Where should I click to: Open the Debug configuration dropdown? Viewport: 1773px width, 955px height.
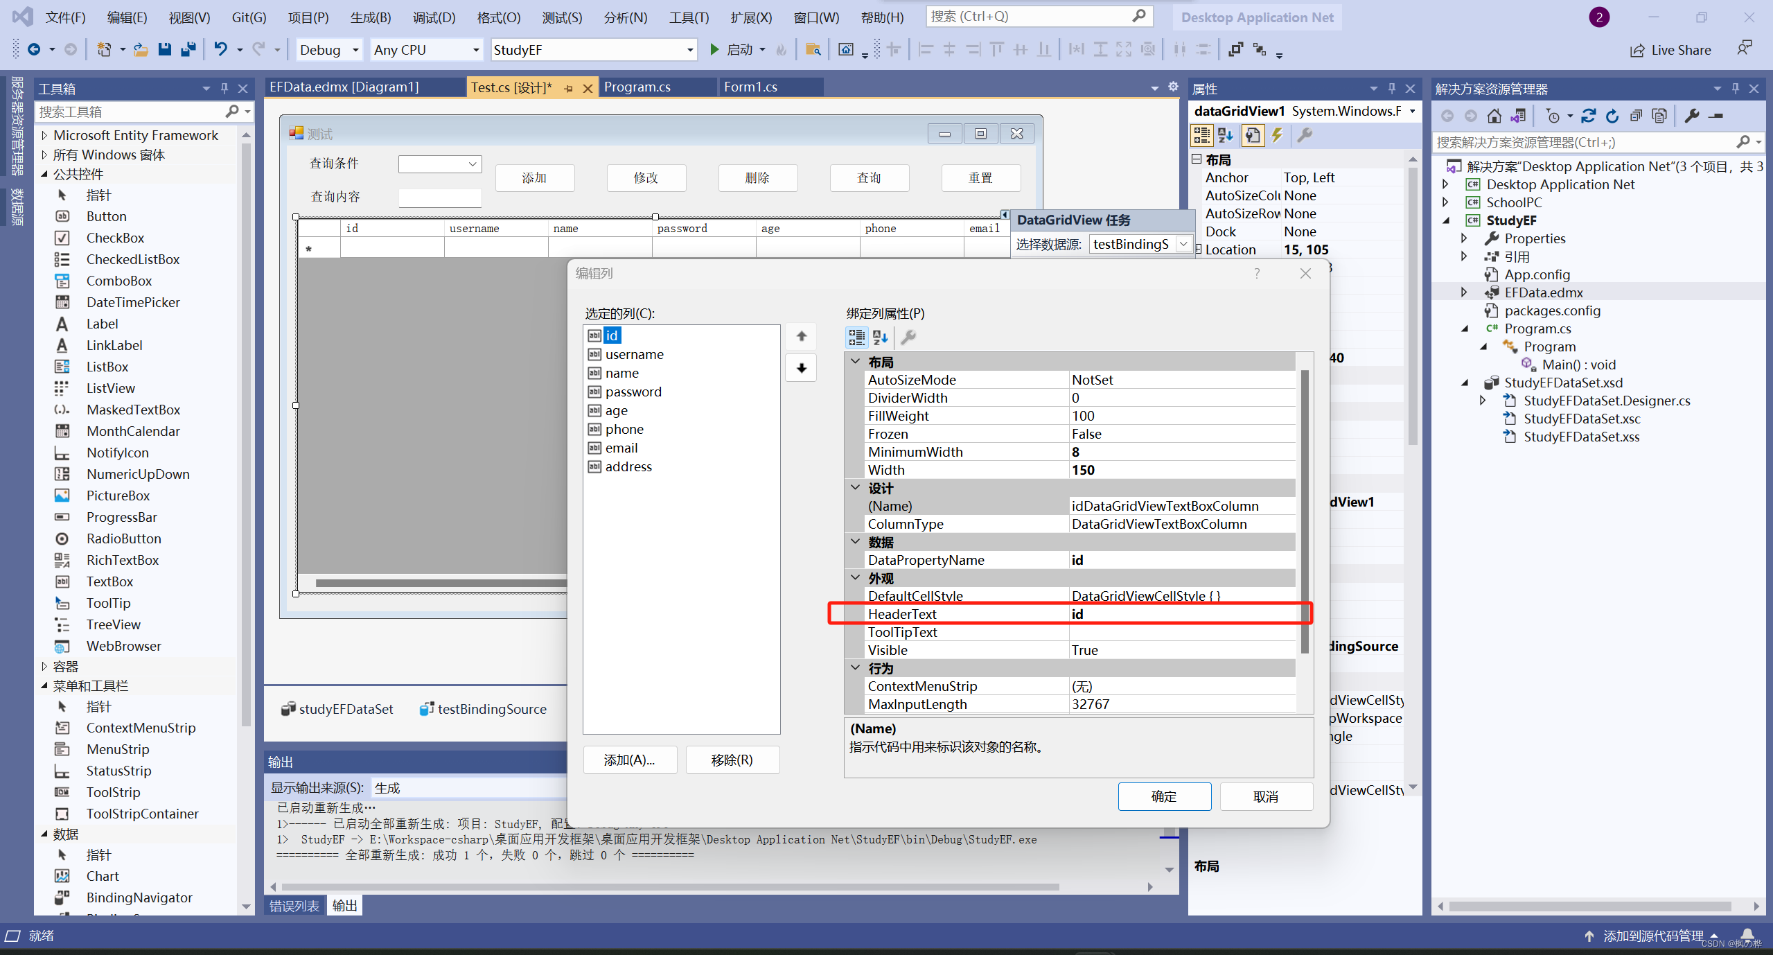[355, 50]
